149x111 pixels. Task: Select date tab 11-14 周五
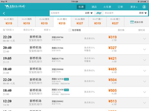44,22
